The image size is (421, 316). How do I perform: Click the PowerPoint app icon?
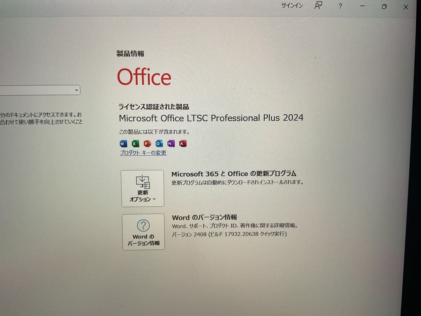147,144
